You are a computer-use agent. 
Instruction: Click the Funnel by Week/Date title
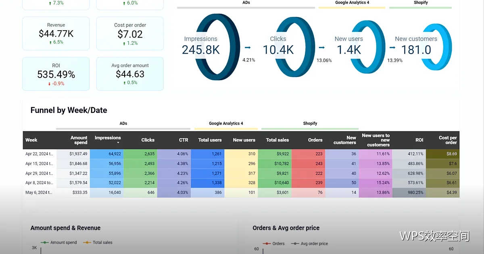(69, 110)
